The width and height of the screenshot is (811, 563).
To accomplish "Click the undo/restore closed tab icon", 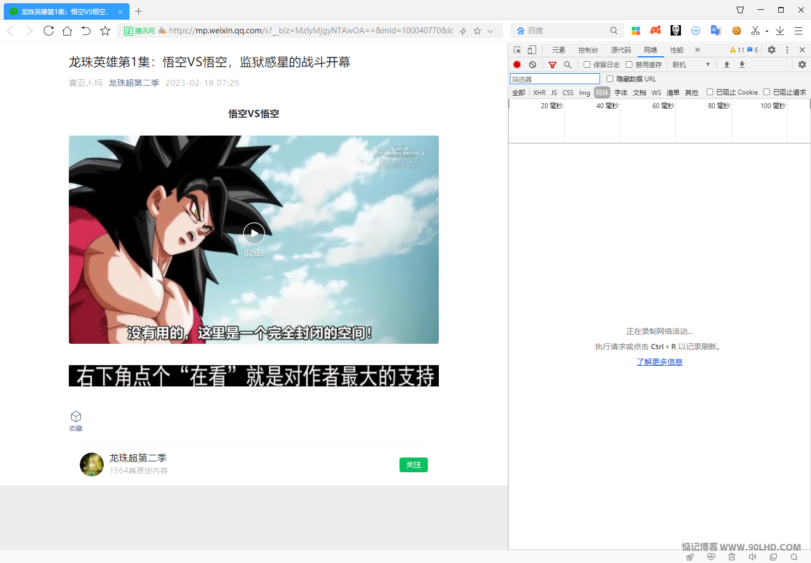I will point(86,31).
